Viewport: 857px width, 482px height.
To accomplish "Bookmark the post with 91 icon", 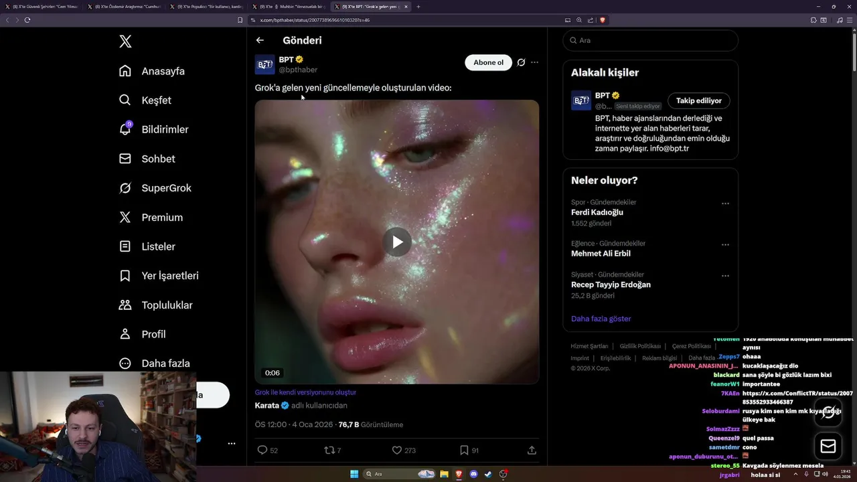I will pyautogui.click(x=464, y=451).
